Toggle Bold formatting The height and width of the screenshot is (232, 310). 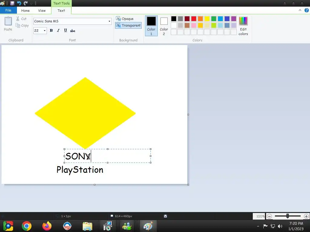coord(51,31)
